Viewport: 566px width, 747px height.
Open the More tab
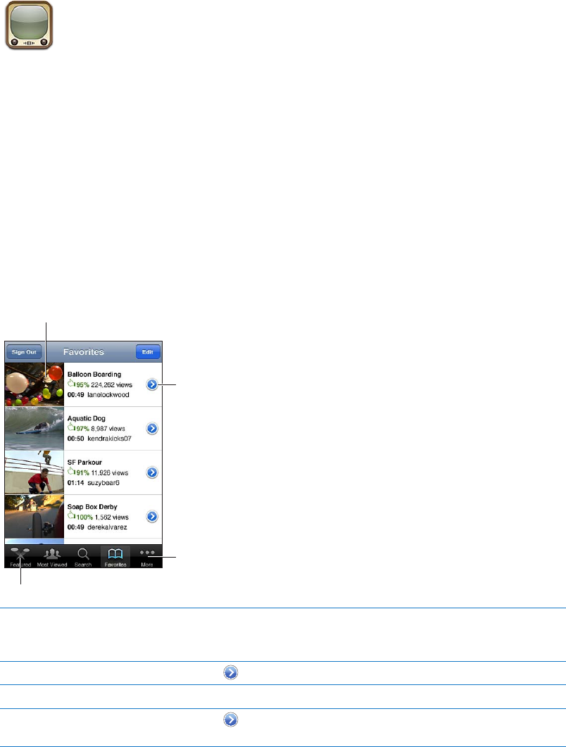click(x=146, y=557)
